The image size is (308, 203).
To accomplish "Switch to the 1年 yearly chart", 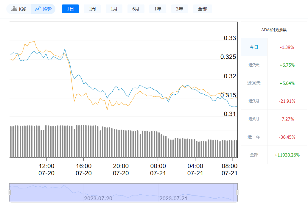I will coord(158,9).
